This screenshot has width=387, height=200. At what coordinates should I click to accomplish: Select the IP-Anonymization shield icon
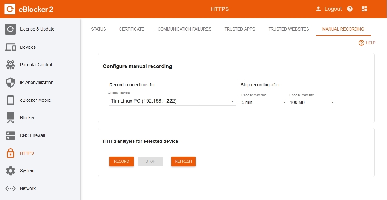click(11, 82)
